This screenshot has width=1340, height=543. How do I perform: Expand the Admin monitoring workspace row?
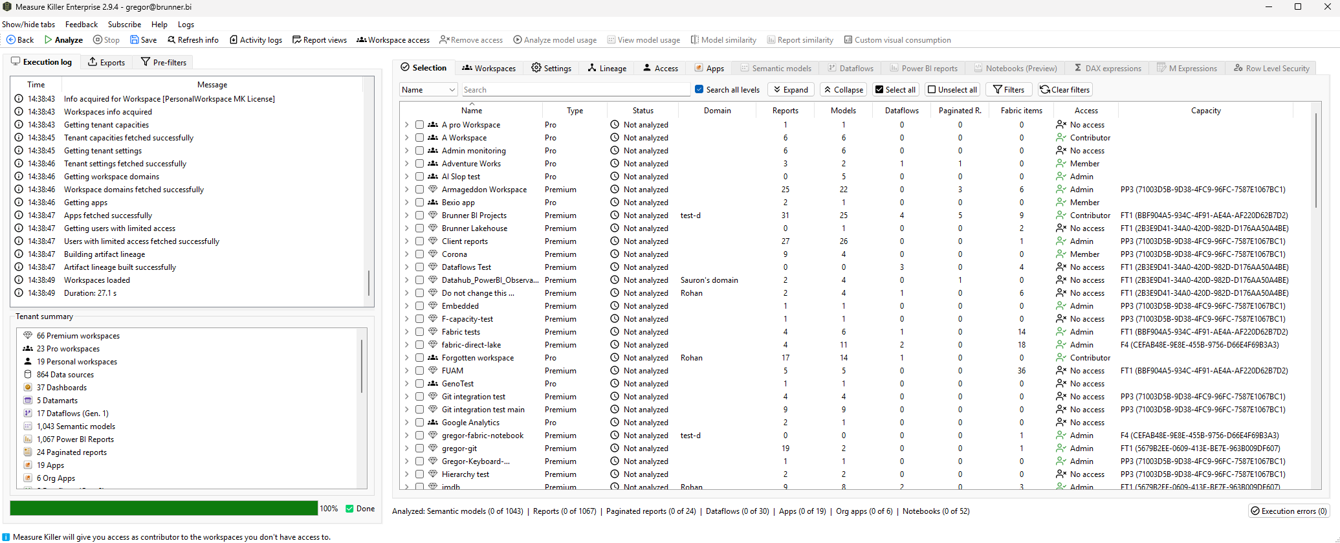(406, 150)
